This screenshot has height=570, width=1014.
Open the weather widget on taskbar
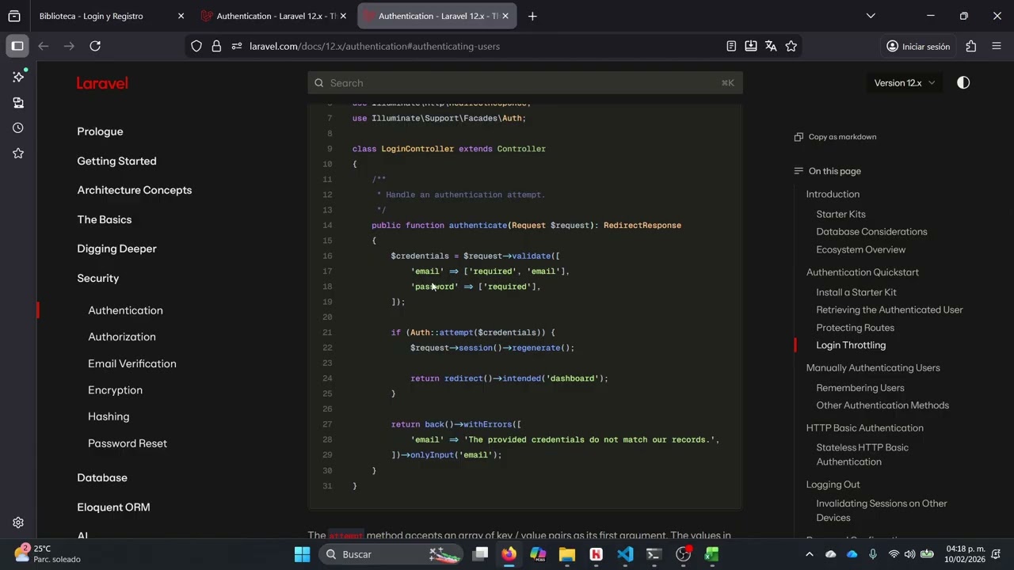click(48, 554)
